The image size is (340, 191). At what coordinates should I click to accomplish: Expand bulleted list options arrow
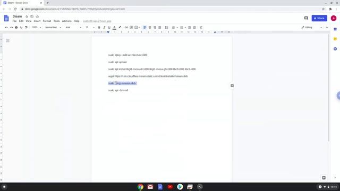(x=185, y=28)
